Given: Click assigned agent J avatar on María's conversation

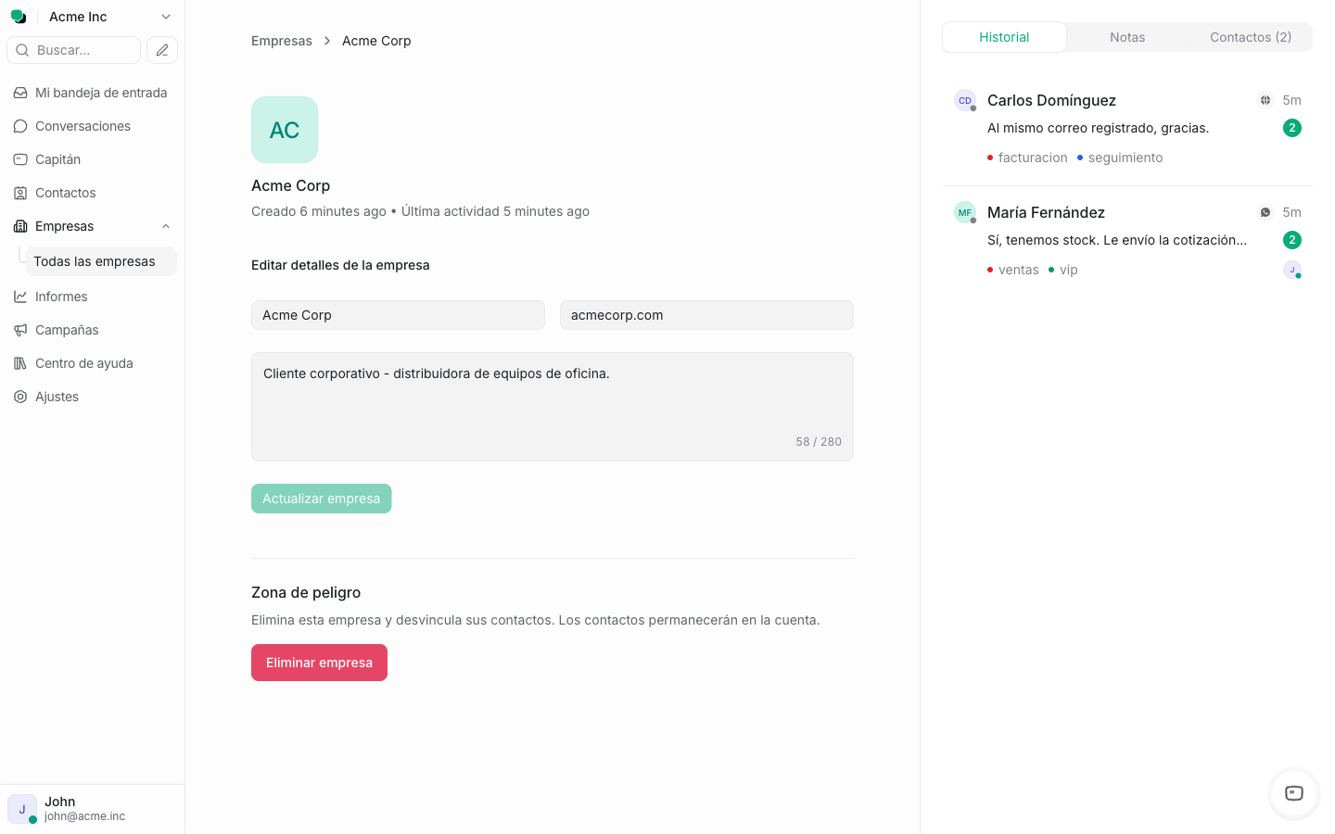Looking at the screenshot, I should coord(1292,270).
